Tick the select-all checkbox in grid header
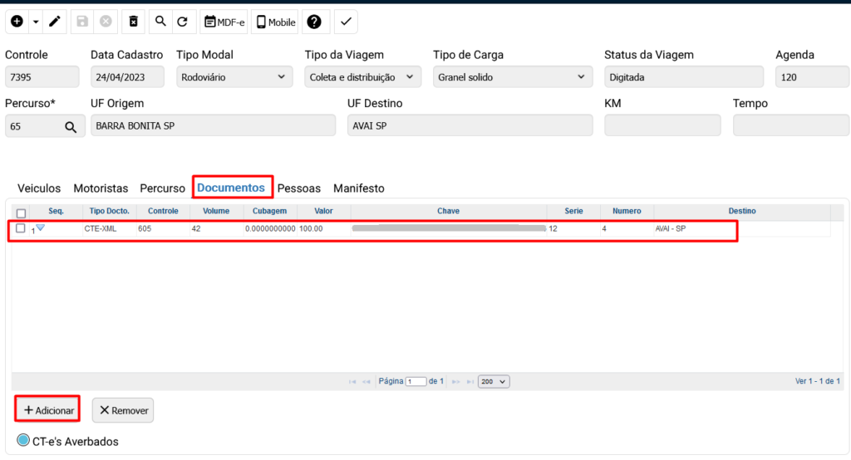The height and width of the screenshot is (460, 851). coord(22,213)
